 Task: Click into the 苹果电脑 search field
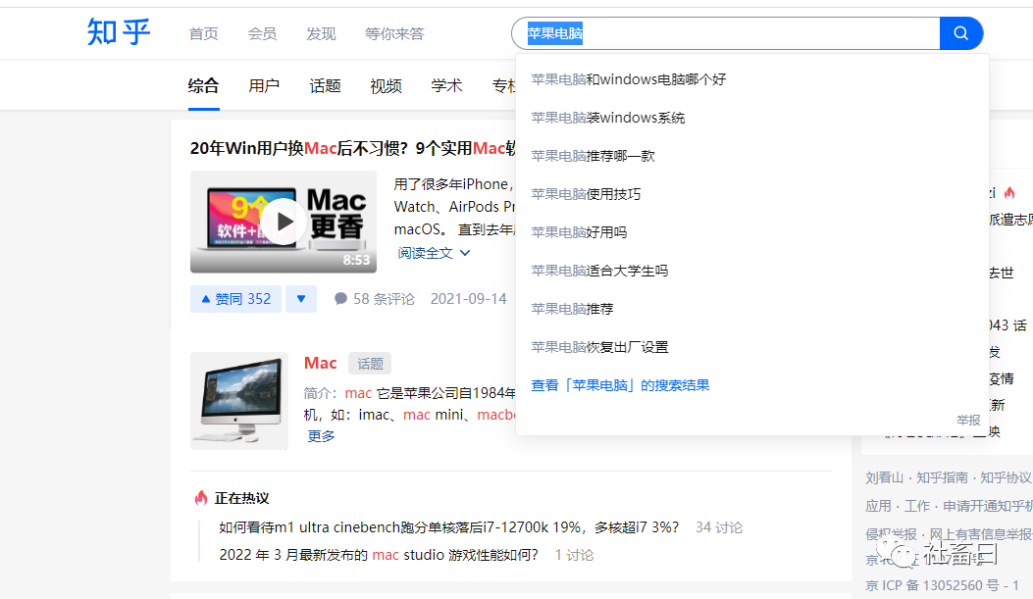click(x=726, y=33)
